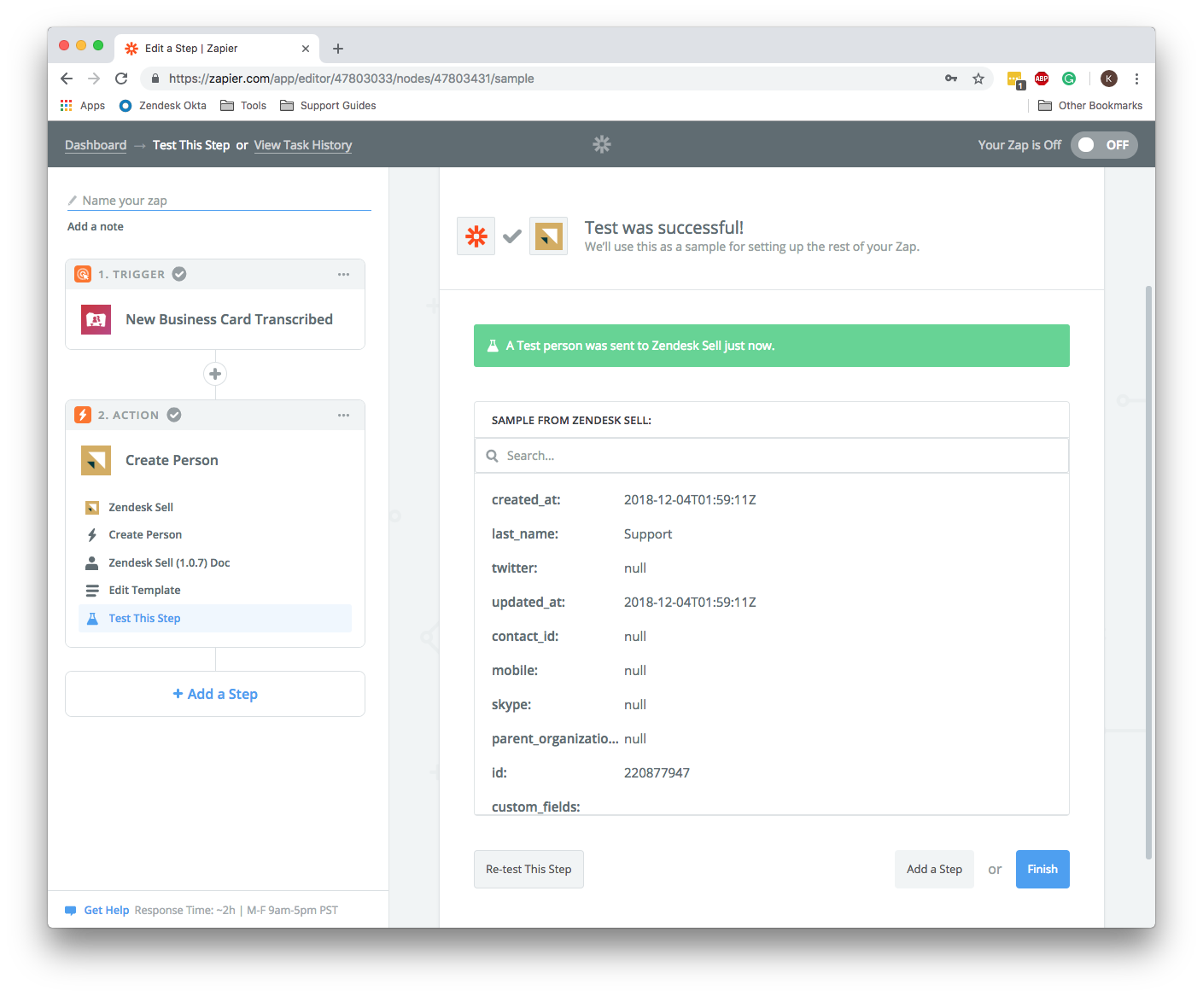Image resolution: width=1203 pixels, height=996 pixels.
Task: Open the Chrome profile avatar K
Action: tap(1109, 79)
